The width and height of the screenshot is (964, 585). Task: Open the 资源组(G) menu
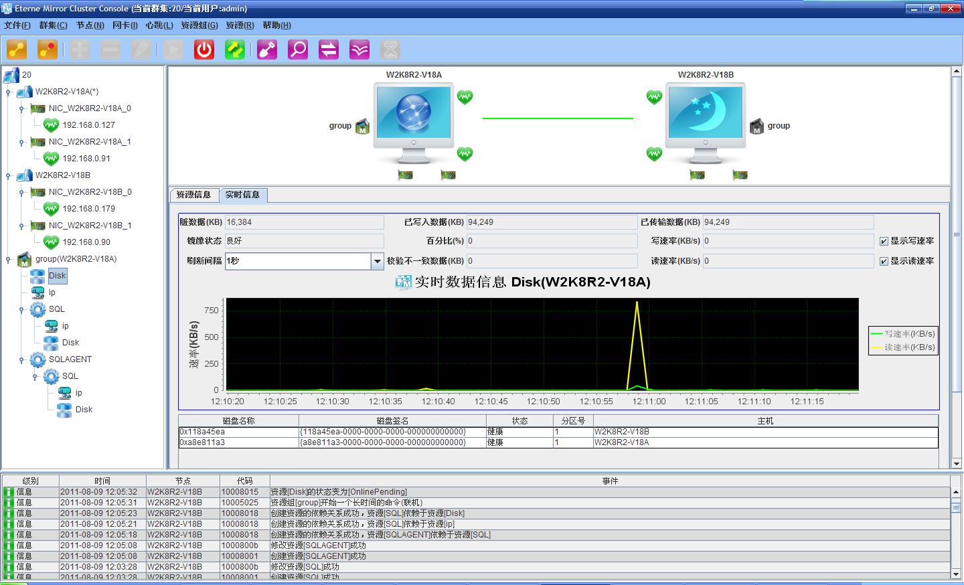199,25
